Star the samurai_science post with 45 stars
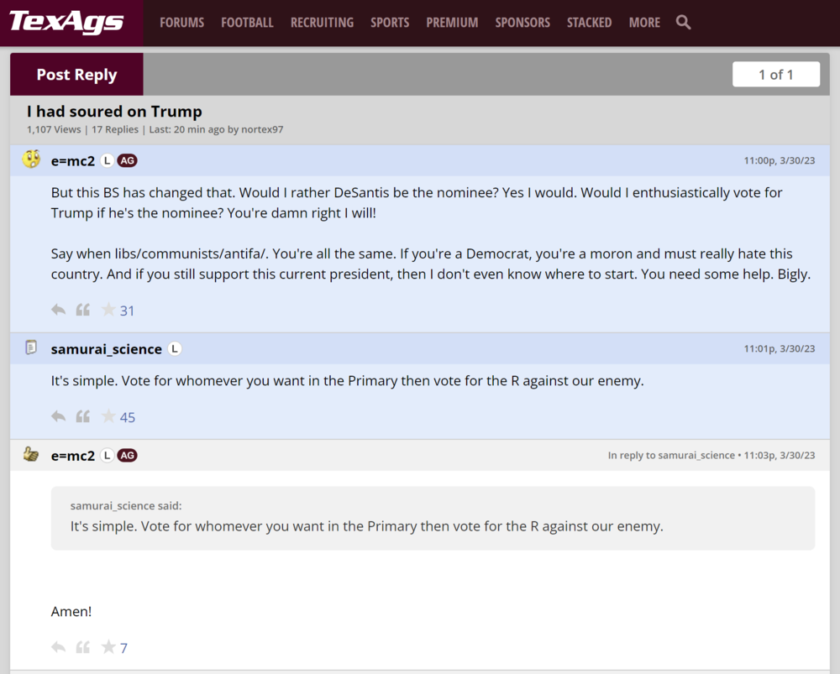 108,416
